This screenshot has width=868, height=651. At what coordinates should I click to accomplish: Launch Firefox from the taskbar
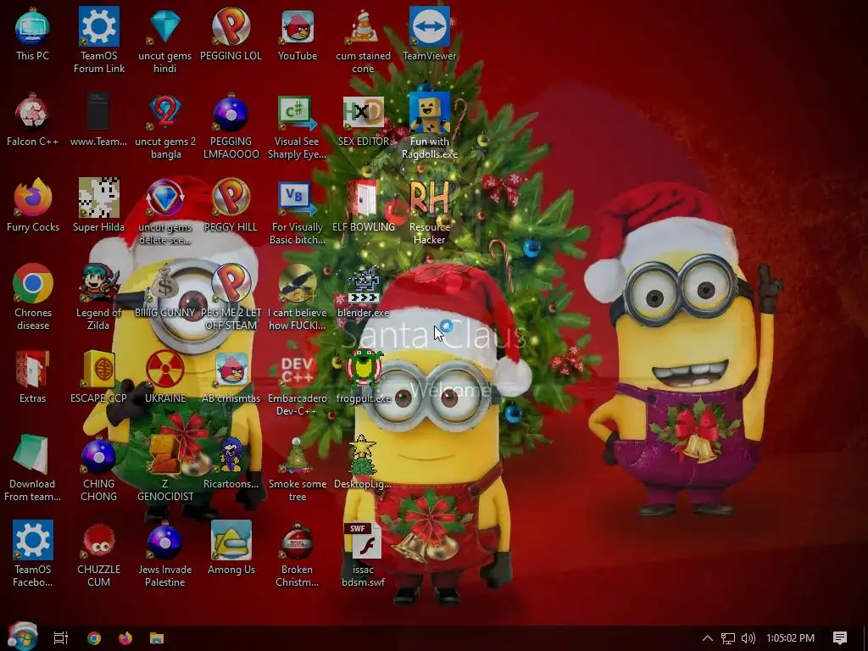[x=125, y=638]
